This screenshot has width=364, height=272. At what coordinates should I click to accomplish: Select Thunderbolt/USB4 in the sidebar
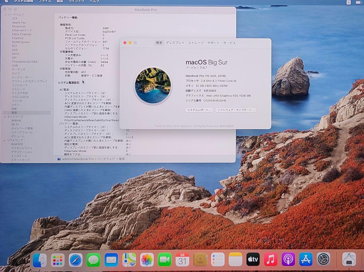(25, 62)
